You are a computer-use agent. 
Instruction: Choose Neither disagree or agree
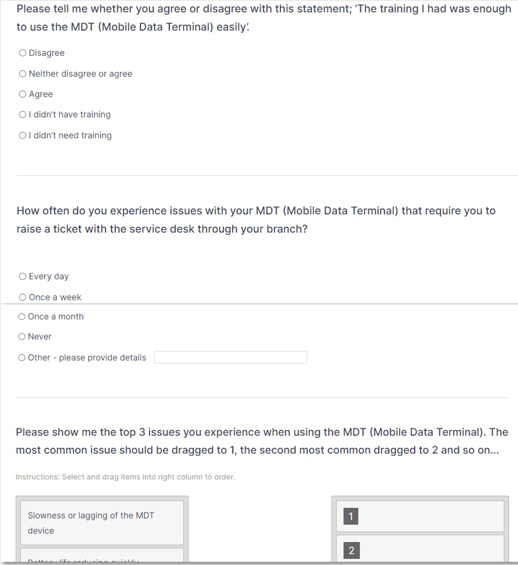pos(23,74)
